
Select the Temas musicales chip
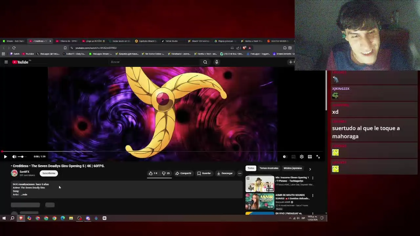coord(269,168)
